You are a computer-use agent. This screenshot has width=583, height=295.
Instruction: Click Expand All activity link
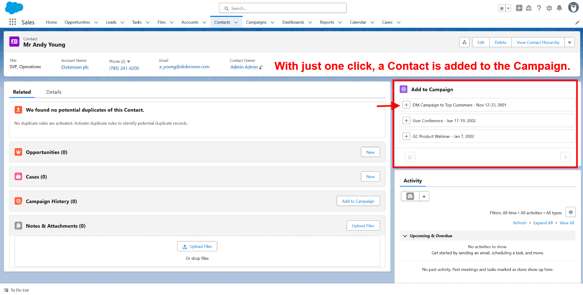(x=543, y=223)
